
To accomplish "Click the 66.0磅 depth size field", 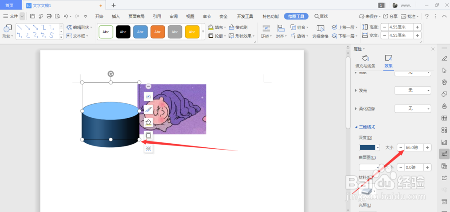I will [414, 147].
